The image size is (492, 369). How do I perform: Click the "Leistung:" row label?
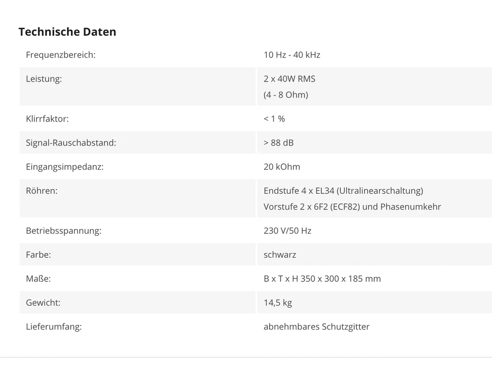44,79
